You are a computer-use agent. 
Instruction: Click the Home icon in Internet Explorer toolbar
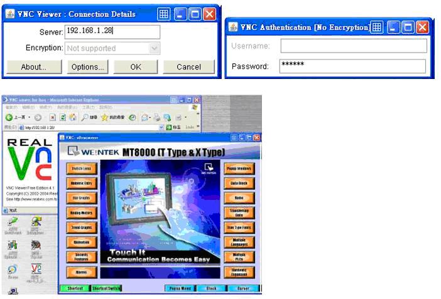coord(73,117)
